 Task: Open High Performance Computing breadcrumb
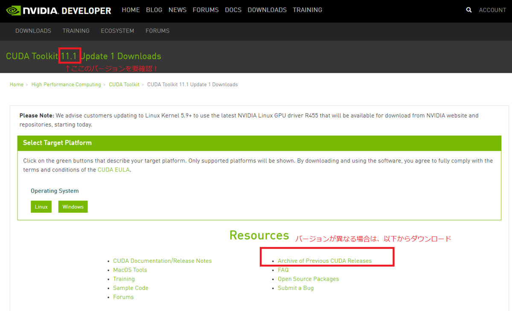[x=66, y=84]
